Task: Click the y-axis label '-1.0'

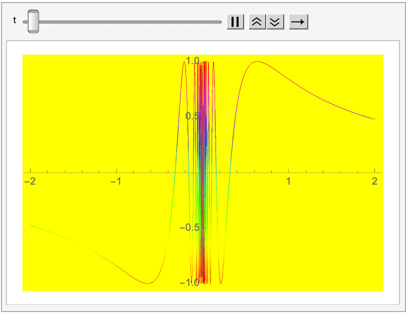Action: click(x=190, y=282)
